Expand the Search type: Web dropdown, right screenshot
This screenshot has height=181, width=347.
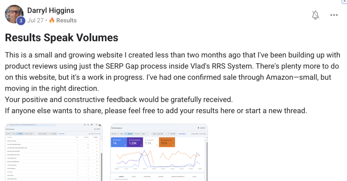click(159, 134)
